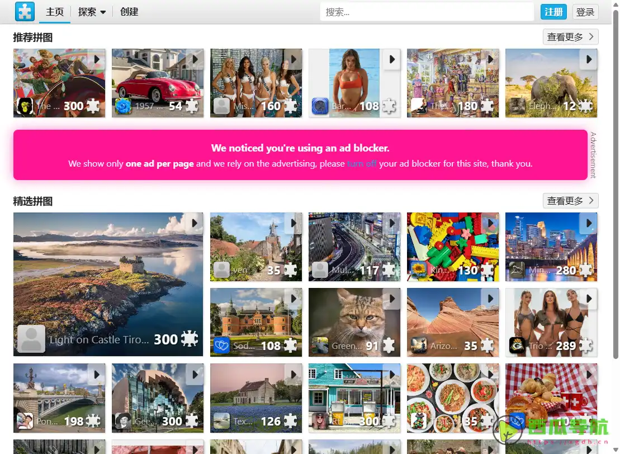Go to the 主页 tab
This screenshot has height=454, width=620.
(x=55, y=12)
